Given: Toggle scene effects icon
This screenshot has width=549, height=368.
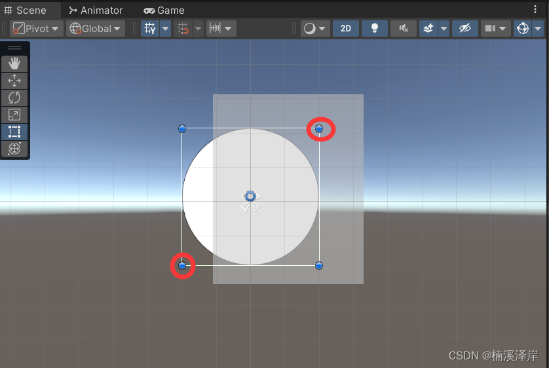Looking at the screenshot, I should pyautogui.click(x=428, y=28).
